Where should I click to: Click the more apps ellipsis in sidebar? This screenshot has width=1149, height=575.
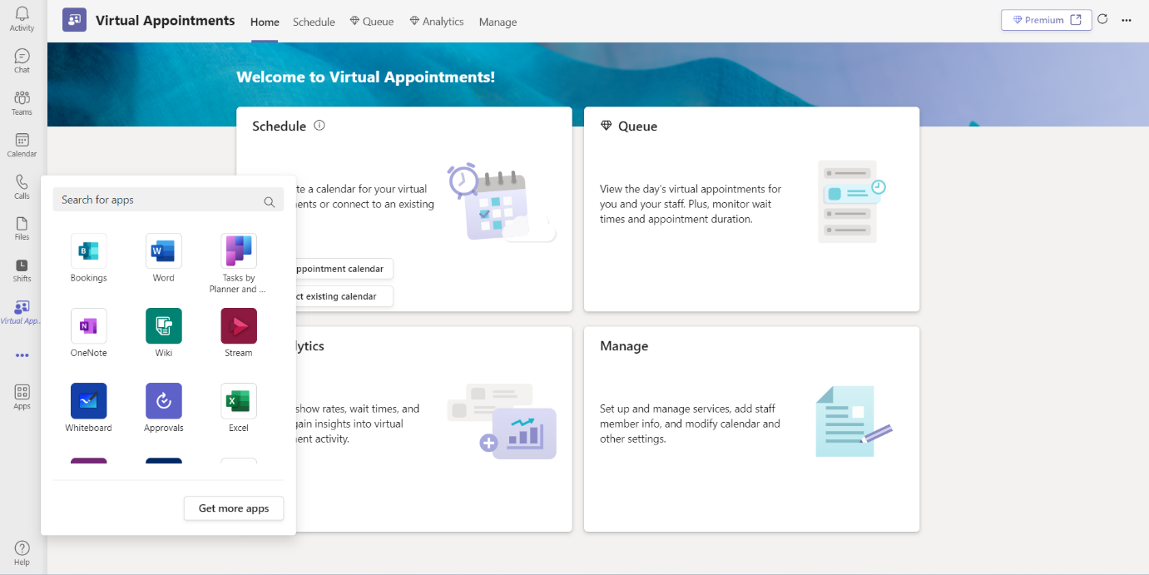pyautogui.click(x=22, y=355)
